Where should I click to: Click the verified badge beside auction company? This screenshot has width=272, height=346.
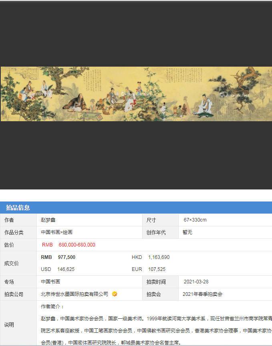point(115,294)
